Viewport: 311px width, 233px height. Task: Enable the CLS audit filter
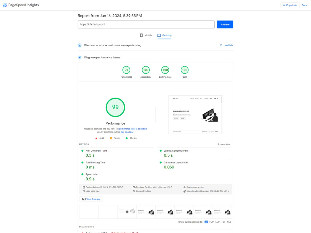pos(229,222)
